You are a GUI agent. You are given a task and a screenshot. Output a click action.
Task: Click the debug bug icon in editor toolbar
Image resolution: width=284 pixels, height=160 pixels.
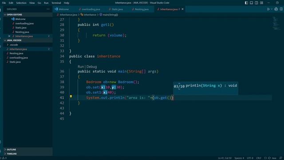coord(276,9)
